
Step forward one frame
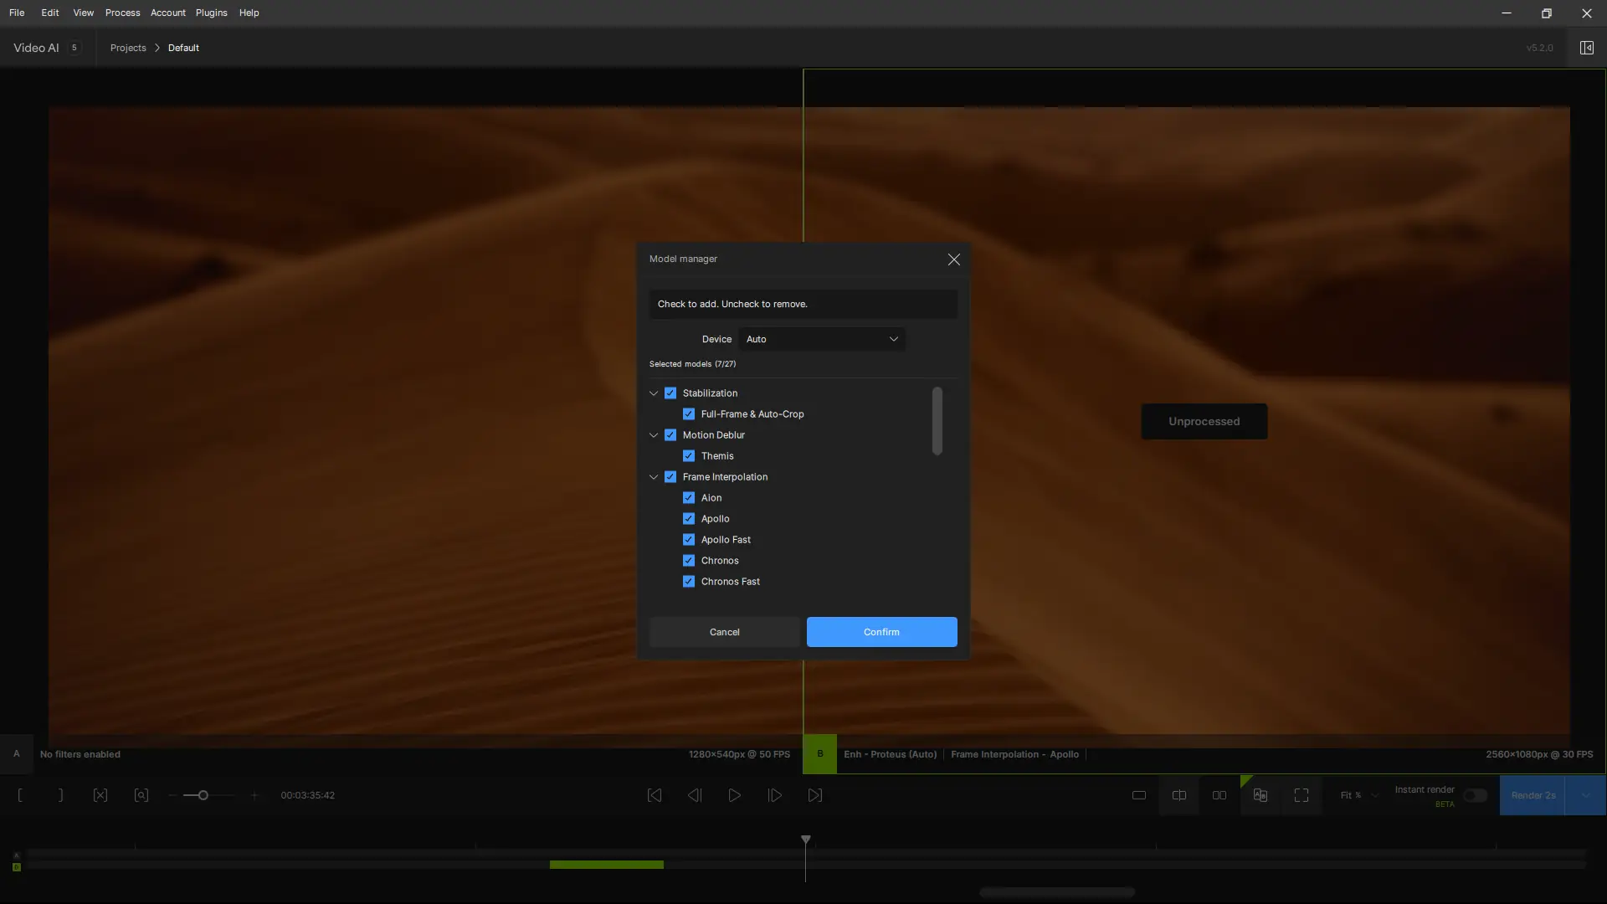point(774,795)
